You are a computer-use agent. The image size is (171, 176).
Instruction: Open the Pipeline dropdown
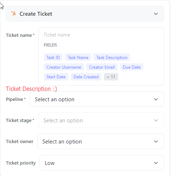(x=97, y=99)
